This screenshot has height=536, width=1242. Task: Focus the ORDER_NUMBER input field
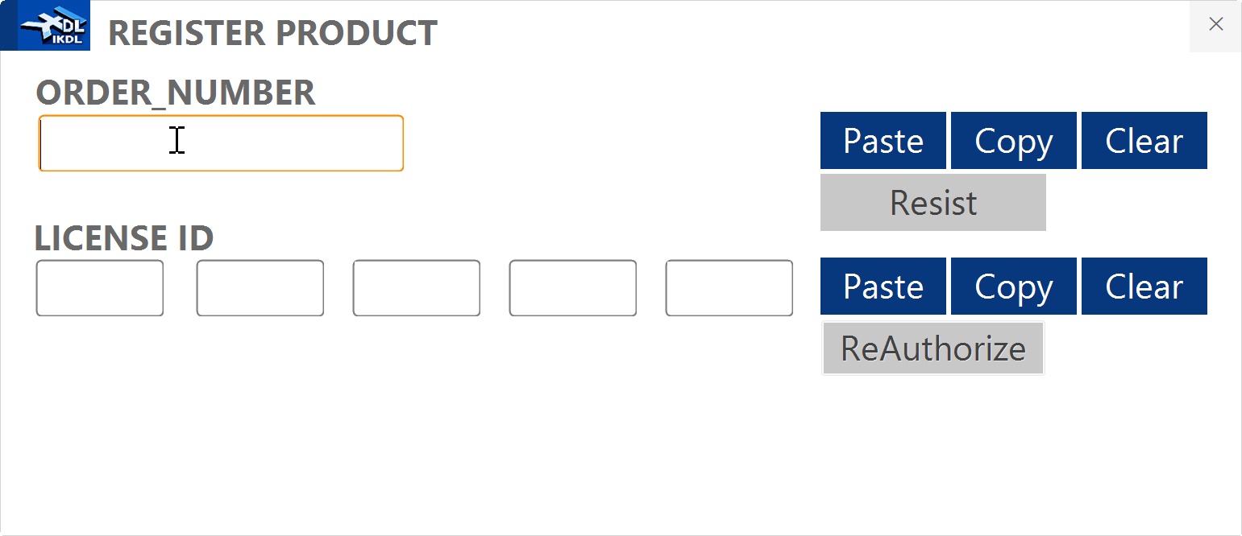(x=221, y=143)
